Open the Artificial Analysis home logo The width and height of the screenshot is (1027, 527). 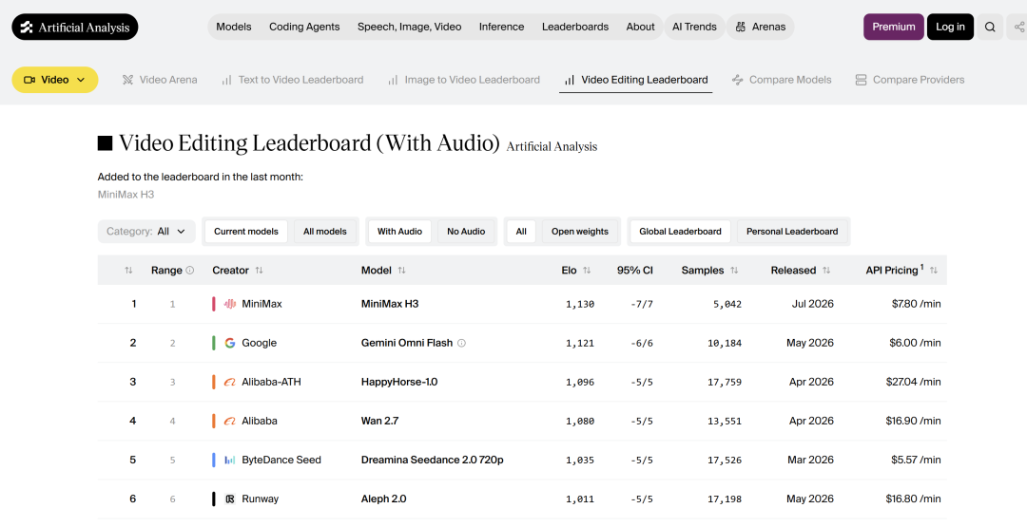75,27
